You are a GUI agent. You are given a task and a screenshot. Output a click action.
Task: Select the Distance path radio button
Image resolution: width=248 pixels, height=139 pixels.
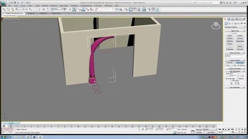coord(237,79)
